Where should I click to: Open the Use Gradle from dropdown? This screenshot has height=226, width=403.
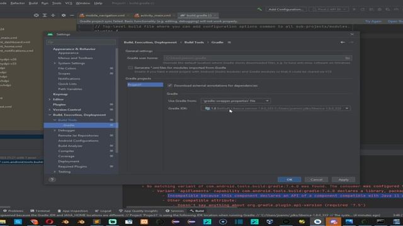coord(236,101)
